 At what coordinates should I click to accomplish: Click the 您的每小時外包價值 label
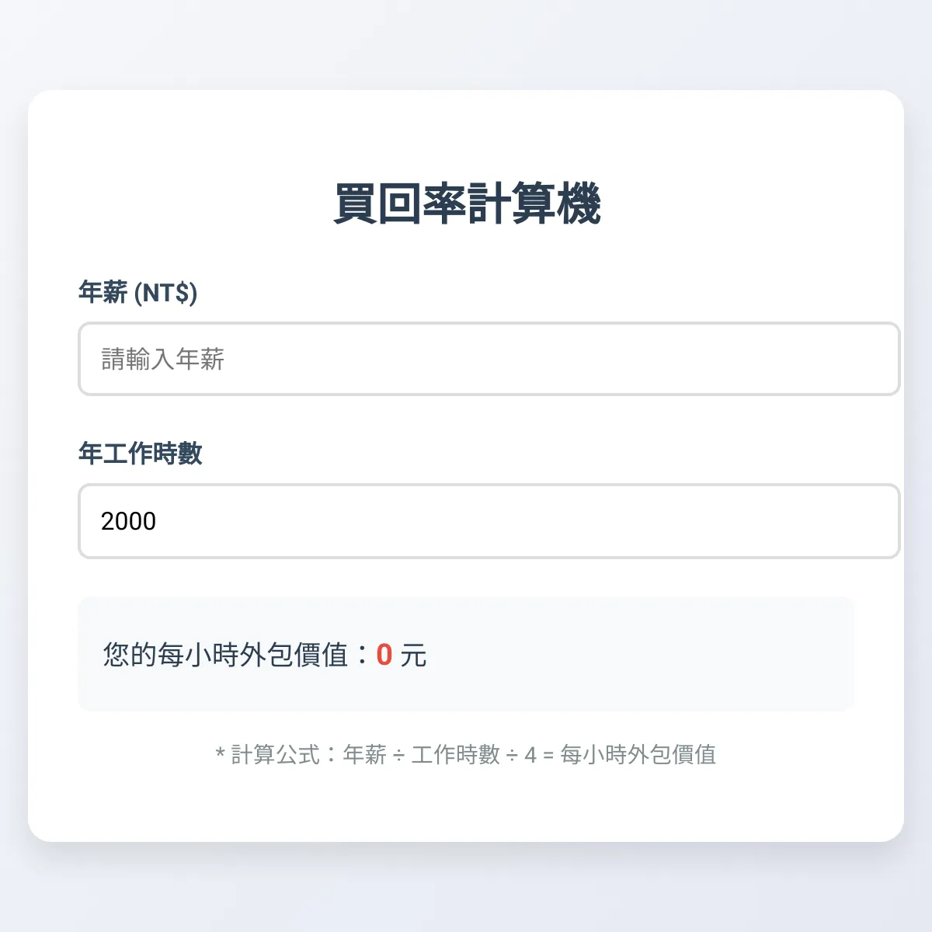coord(225,655)
